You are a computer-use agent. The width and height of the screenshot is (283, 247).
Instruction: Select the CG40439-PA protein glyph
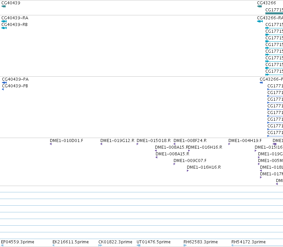point(4,83)
